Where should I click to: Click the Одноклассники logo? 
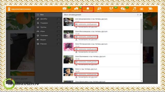(x=19, y=9)
